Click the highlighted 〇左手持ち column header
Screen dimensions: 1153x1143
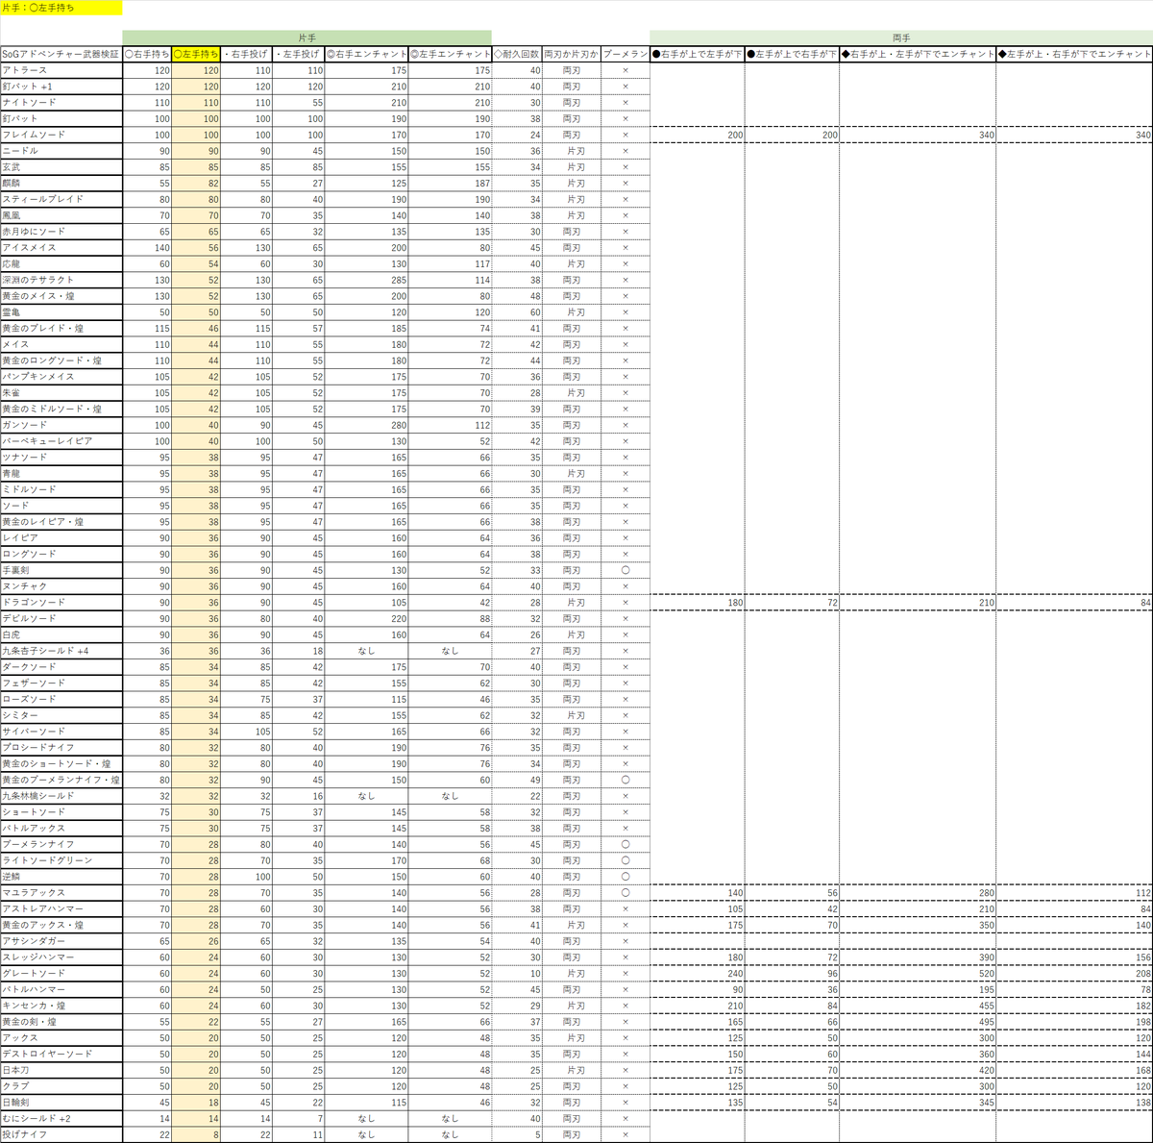click(x=196, y=54)
